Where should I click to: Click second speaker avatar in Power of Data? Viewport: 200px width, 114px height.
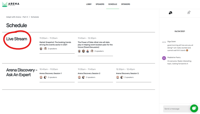pyautogui.click(x=83, y=51)
